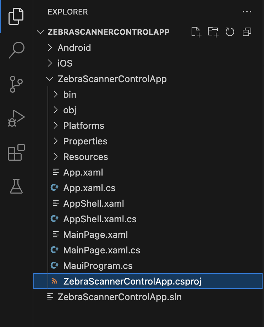Expand the iOS folder
The image size is (264, 327).
(x=65, y=63)
